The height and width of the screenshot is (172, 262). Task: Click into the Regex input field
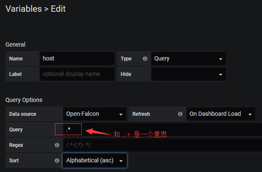(x=161, y=145)
